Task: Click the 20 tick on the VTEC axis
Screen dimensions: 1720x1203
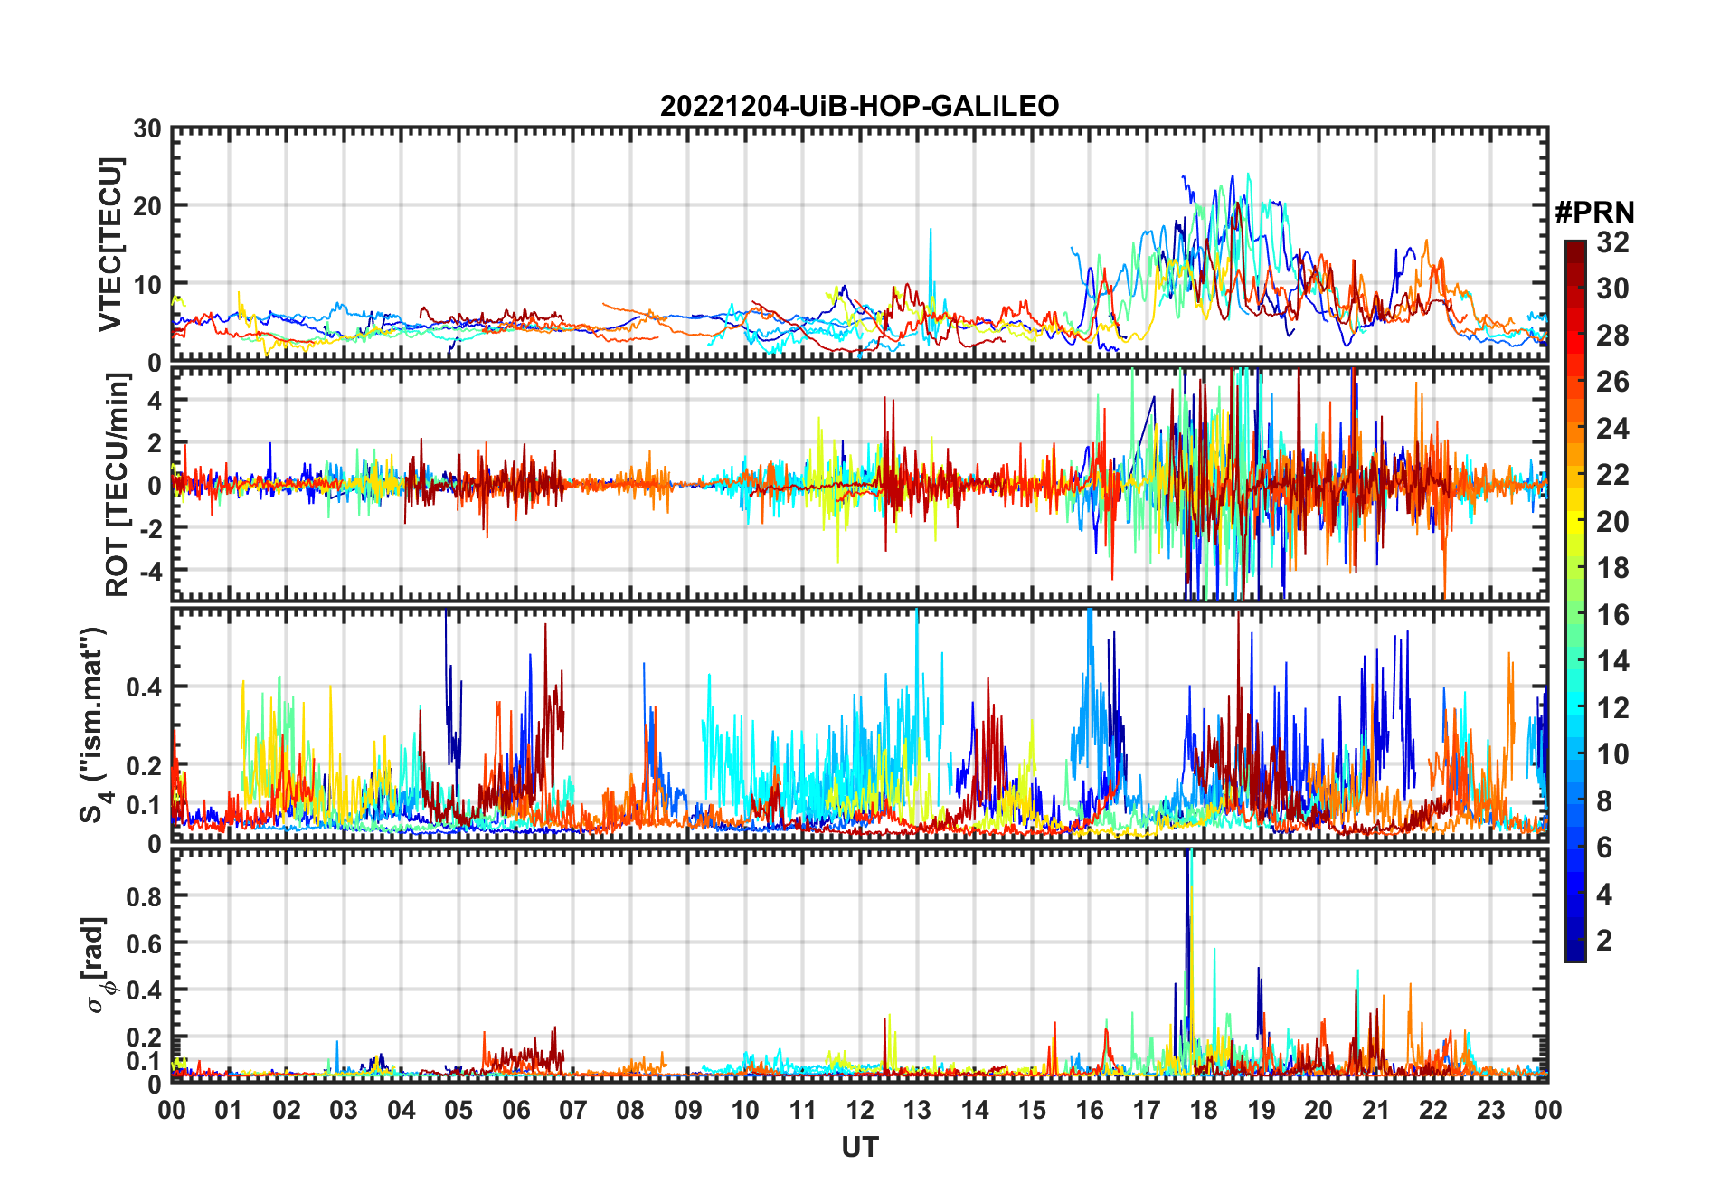Action: [147, 206]
